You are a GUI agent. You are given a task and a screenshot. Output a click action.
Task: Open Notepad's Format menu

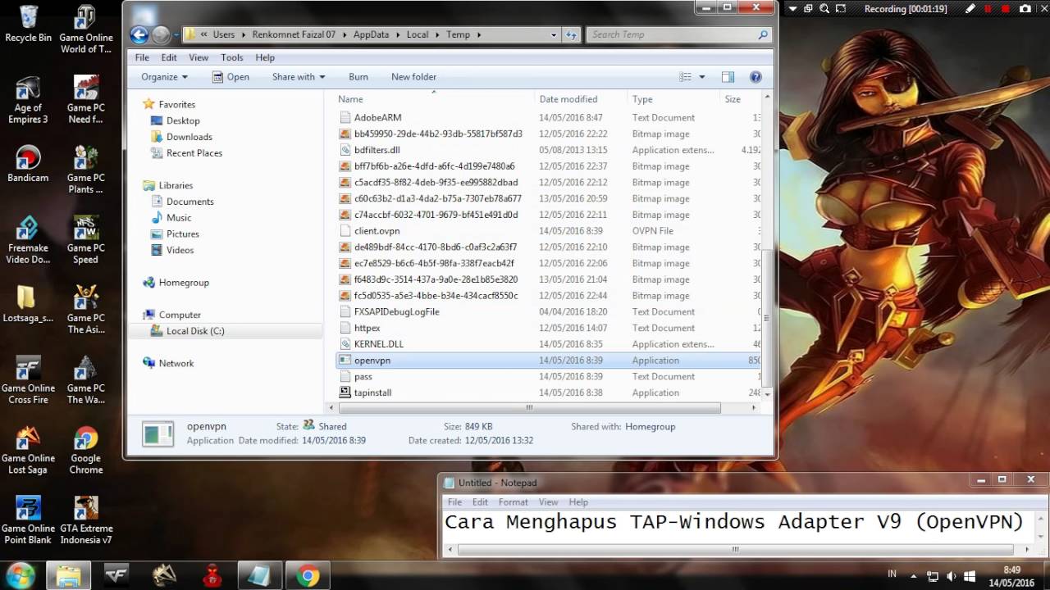(x=514, y=501)
